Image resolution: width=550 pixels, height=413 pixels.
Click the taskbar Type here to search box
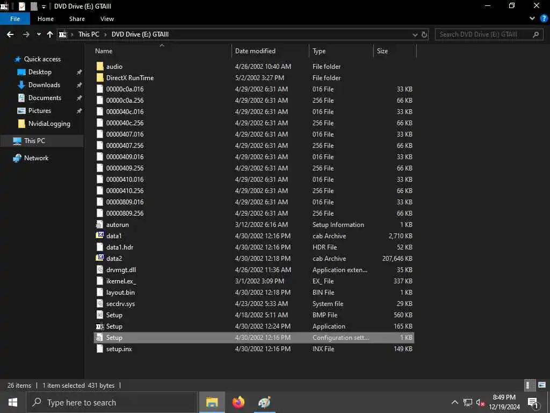pyautogui.click(x=112, y=402)
